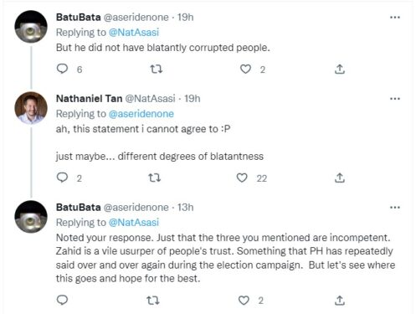Share BatuBata's first tweet
416x314 pixels.
tap(340, 69)
